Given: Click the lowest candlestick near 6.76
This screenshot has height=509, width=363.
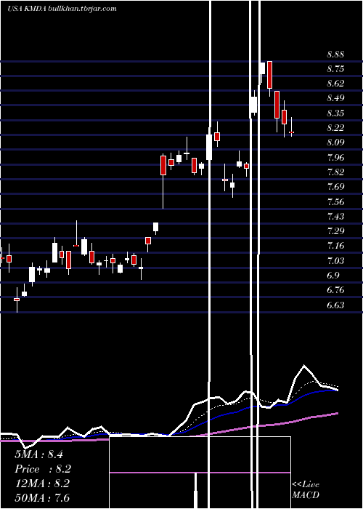Looking at the screenshot, I should (17, 300).
